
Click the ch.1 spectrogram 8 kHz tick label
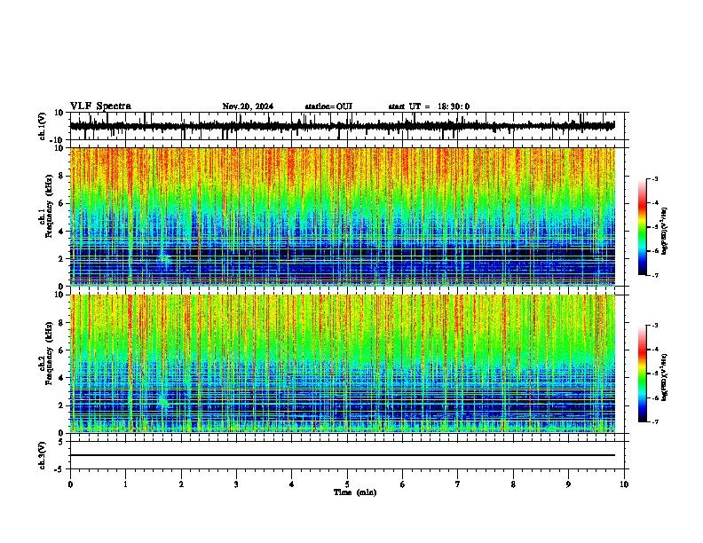(63, 176)
